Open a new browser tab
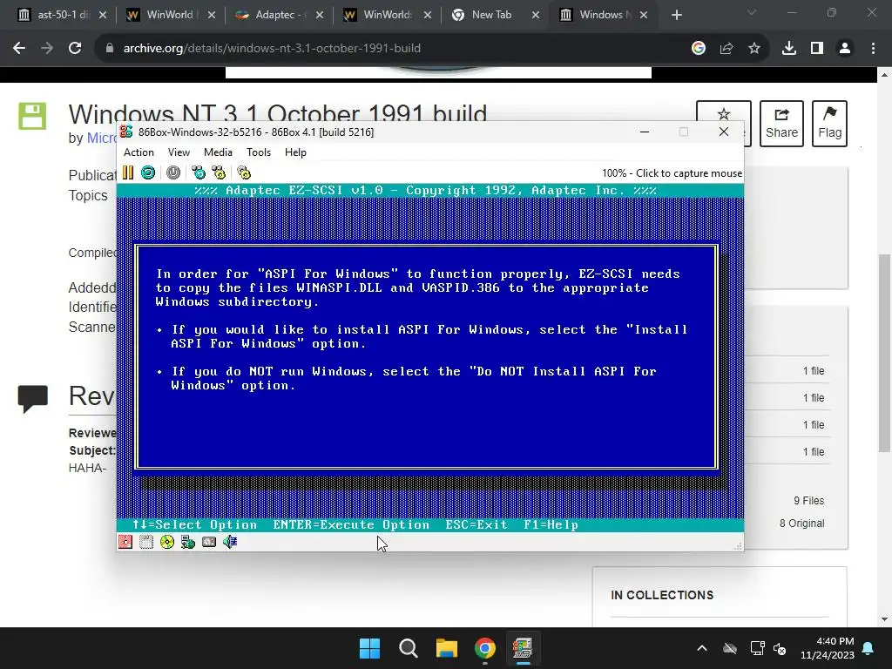Viewport: 892px width, 669px height. click(676, 15)
